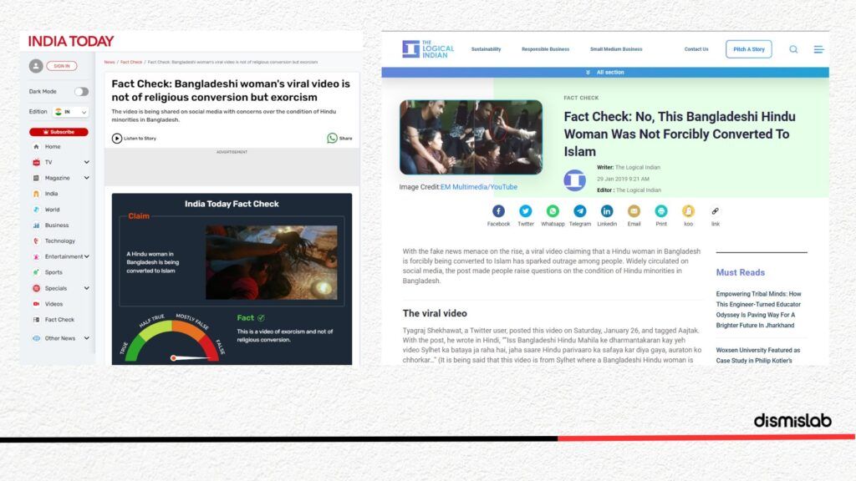Open the Edition IN dropdown

(x=70, y=112)
